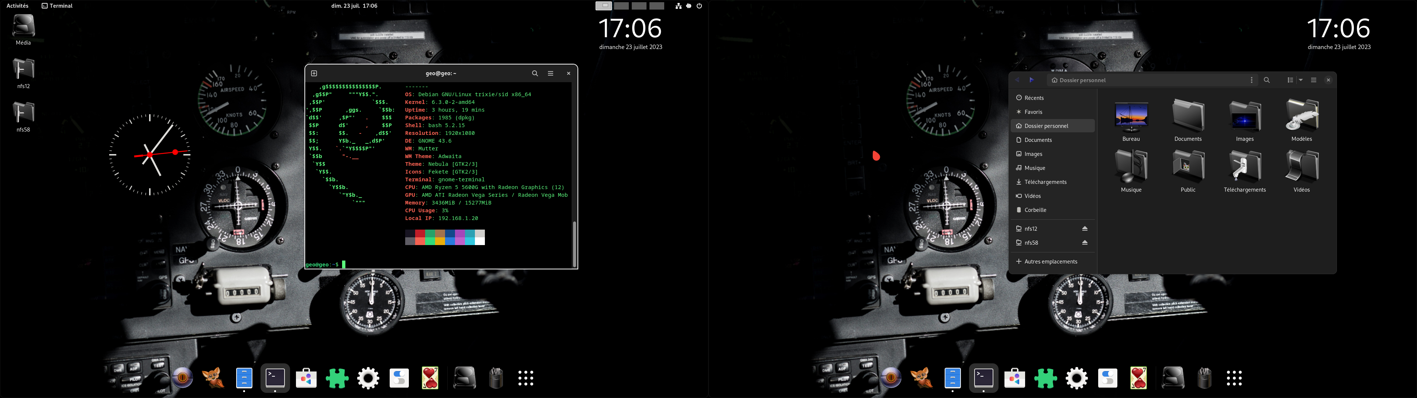Open Files from the left dock

tap(244, 378)
